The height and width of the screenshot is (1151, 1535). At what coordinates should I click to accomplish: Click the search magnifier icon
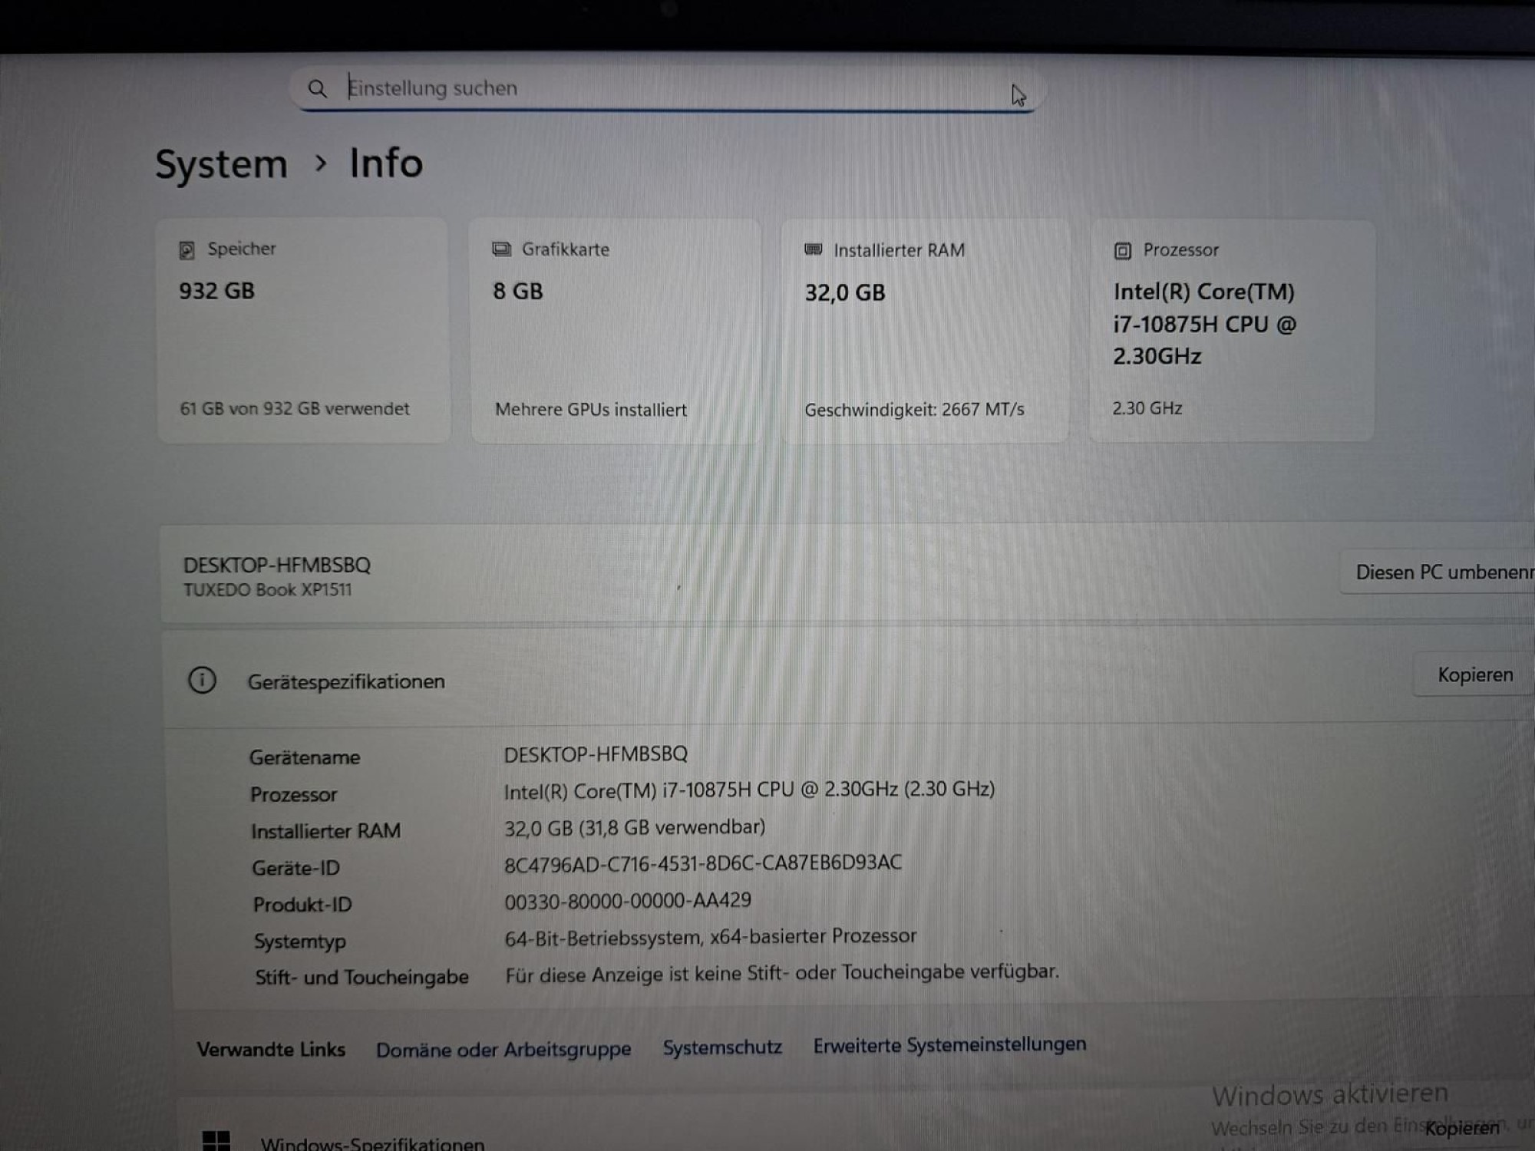pos(317,89)
